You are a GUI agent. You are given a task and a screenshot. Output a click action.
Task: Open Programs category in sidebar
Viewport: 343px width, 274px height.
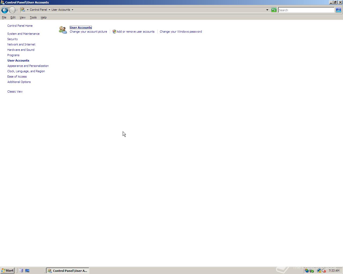coord(13,55)
